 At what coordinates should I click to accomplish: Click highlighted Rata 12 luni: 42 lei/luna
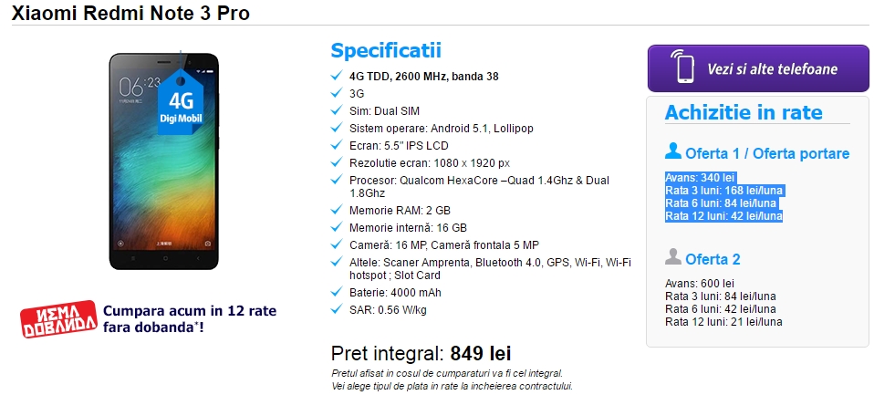[x=723, y=216]
